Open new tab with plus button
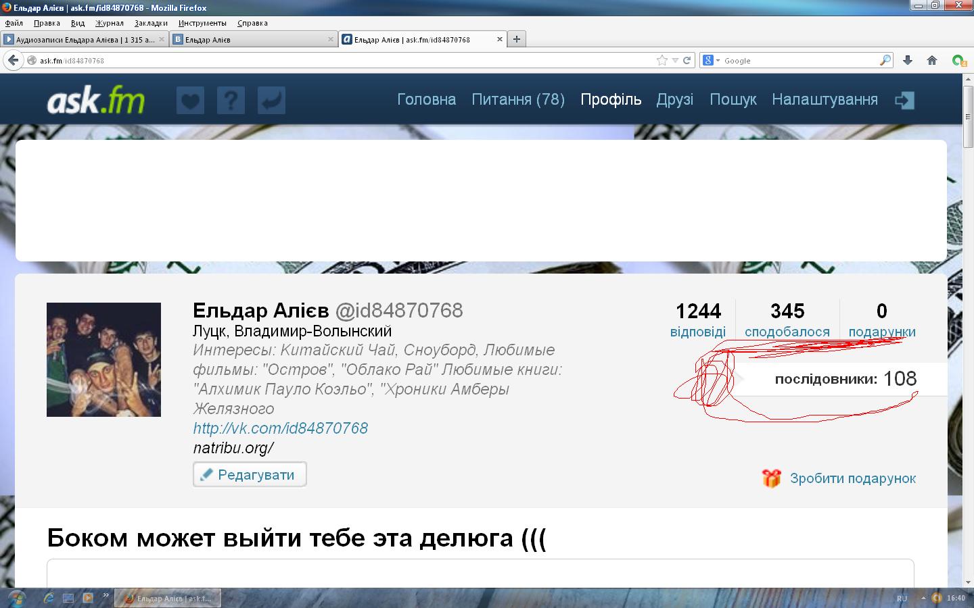 [x=517, y=39]
